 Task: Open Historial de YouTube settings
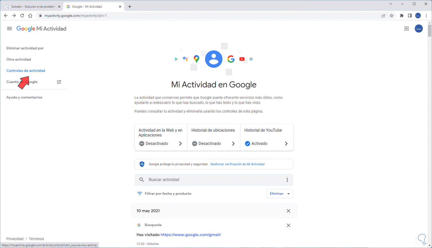tap(267, 137)
